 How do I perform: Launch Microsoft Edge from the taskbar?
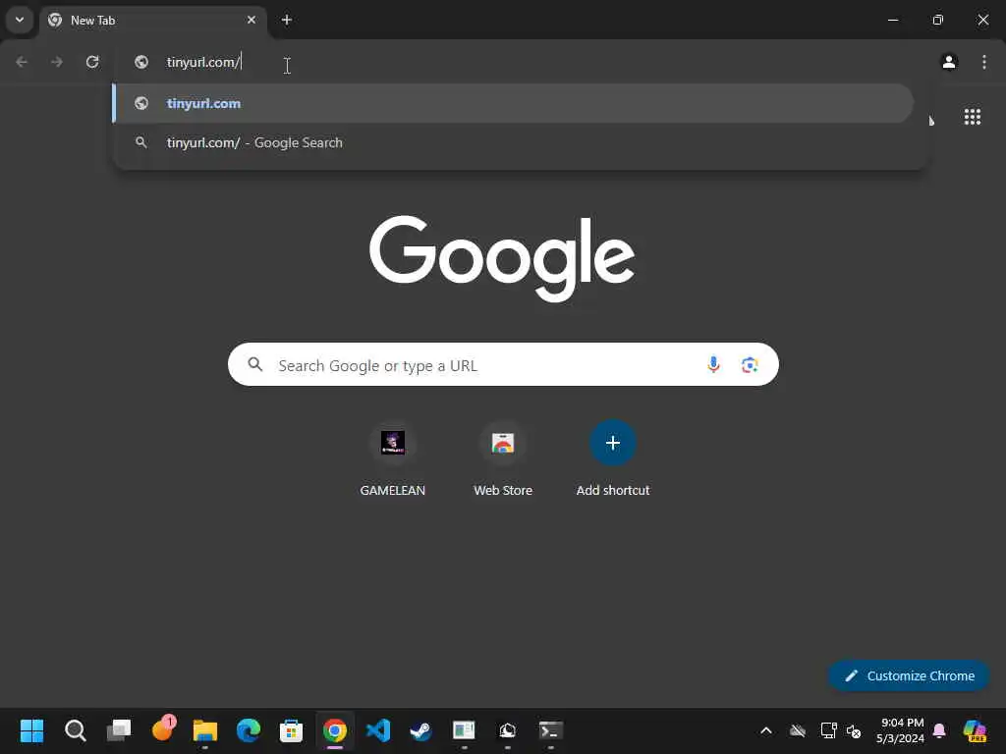click(x=249, y=730)
